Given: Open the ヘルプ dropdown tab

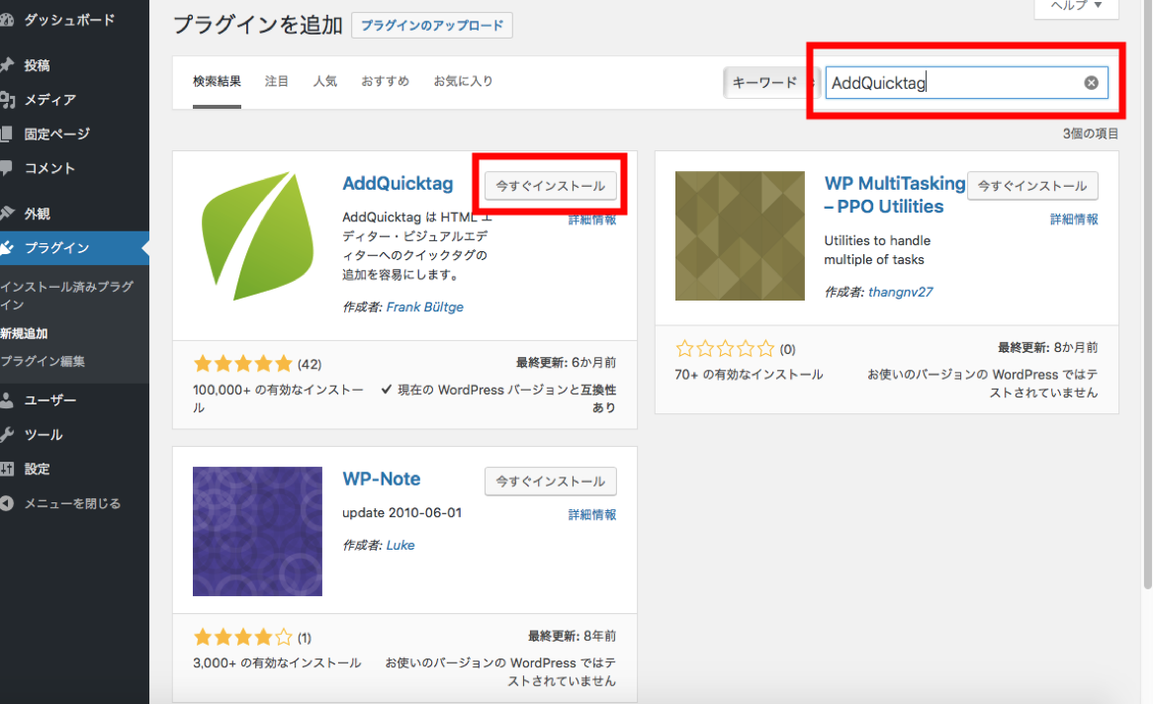Looking at the screenshot, I should coord(1076,6).
